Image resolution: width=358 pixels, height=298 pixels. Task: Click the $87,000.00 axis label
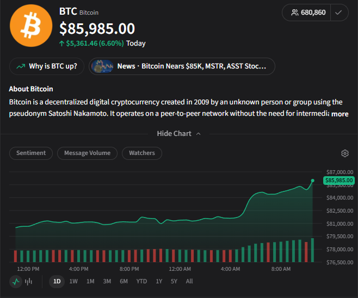tap(340, 172)
